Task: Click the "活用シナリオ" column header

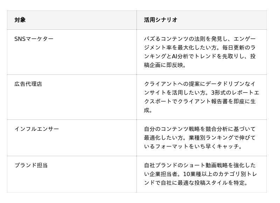Action: tap(161, 20)
